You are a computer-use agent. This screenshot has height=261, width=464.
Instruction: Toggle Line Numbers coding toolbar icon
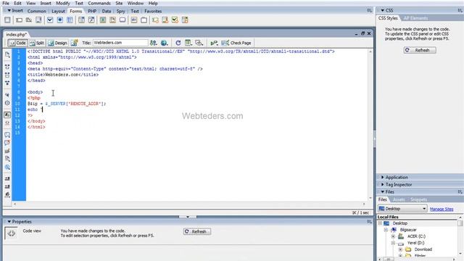point(7,115)
